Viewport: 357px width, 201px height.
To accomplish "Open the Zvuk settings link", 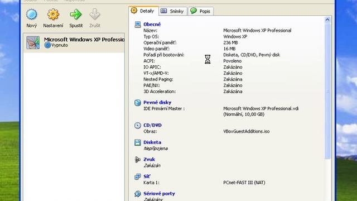I will (x=149, y=160).
